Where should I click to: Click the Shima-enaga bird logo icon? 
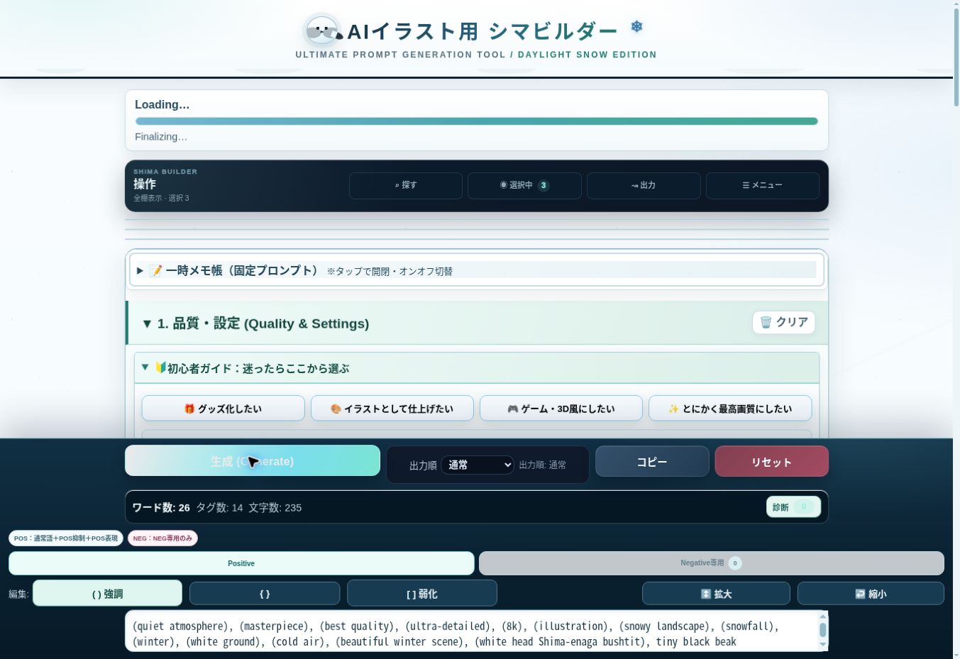[323, 31]
